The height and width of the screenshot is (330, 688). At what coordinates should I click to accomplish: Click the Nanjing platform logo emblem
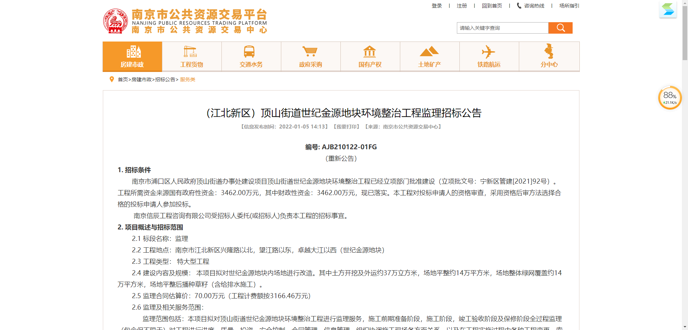pos(115,21)
